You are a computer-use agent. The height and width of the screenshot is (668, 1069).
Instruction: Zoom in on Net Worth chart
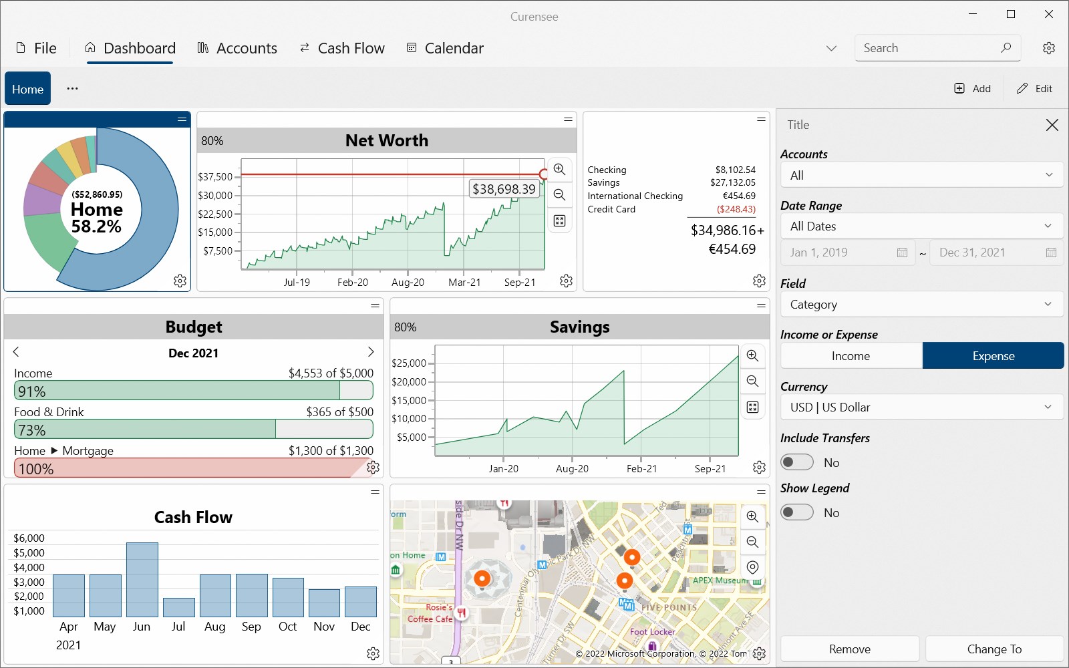click(560, 170)
